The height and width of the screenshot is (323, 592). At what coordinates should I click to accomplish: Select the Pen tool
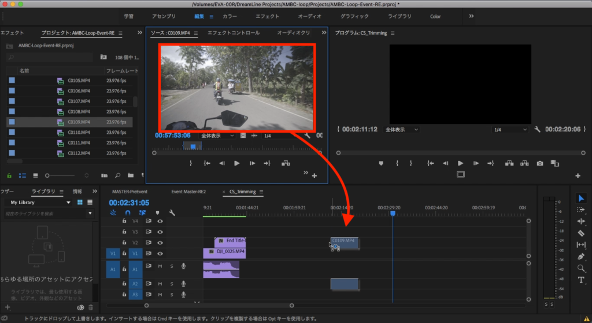pyautogui.click(x=581, y=257)
